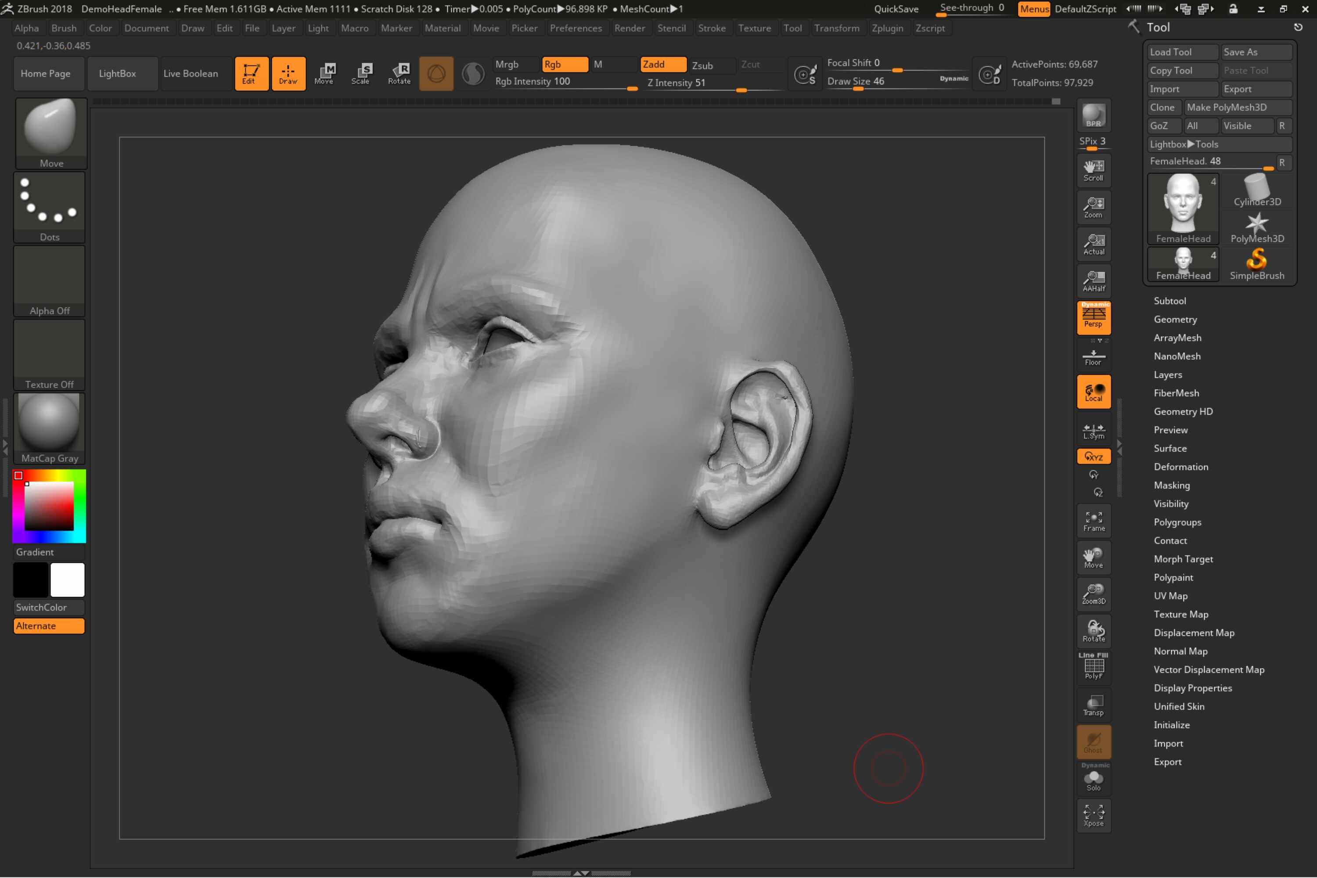Expand the Geometry section
This screenshot has height=878, width=1317.
(1175, 319)
